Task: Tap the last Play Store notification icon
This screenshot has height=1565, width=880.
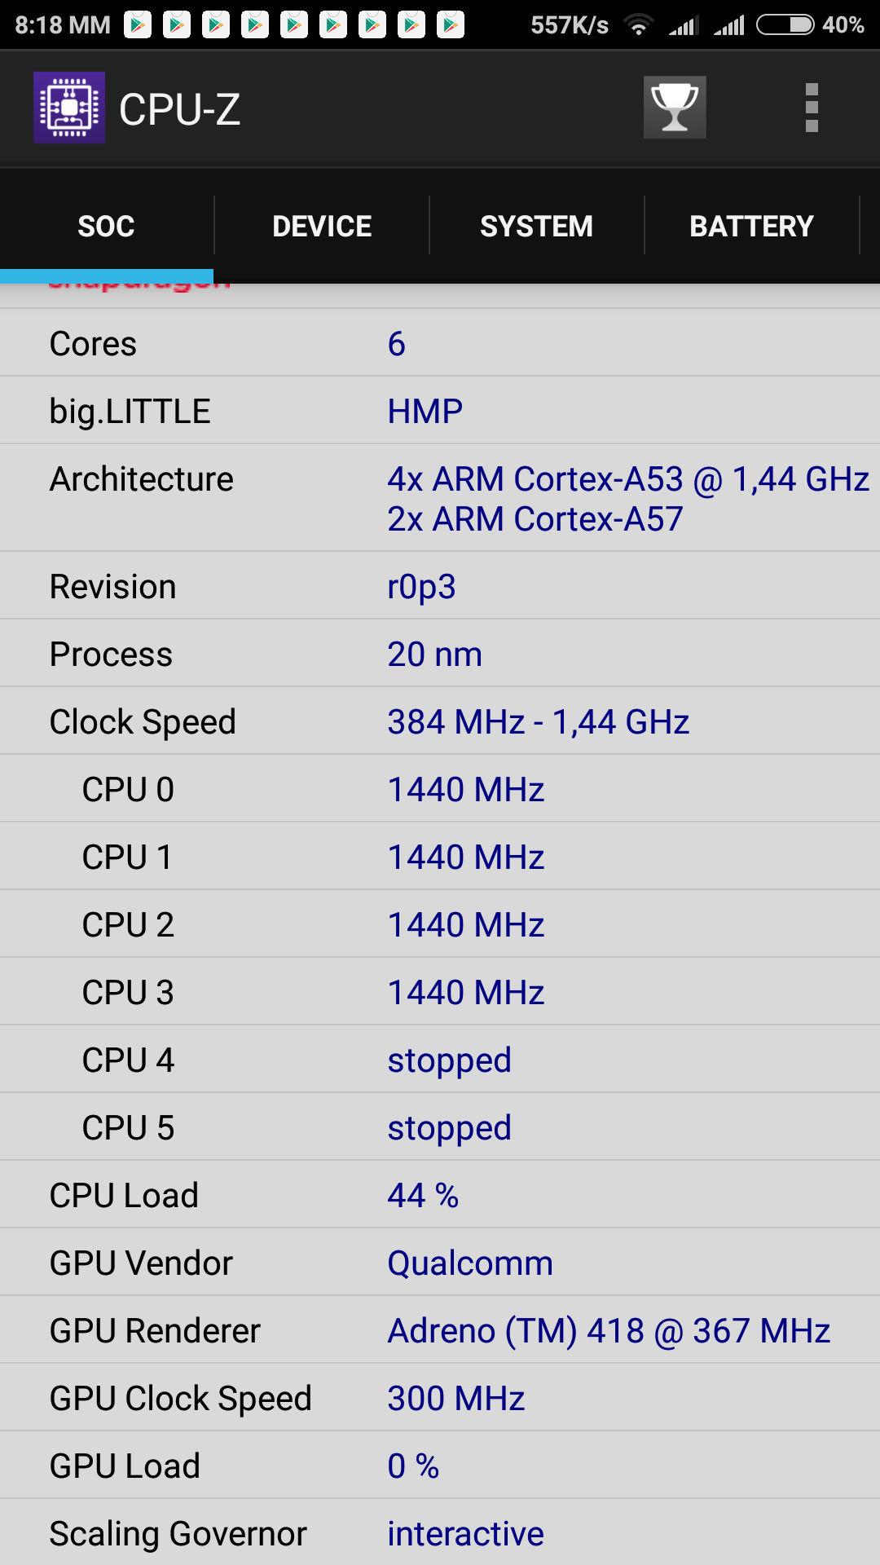Action: click(450, 25)
